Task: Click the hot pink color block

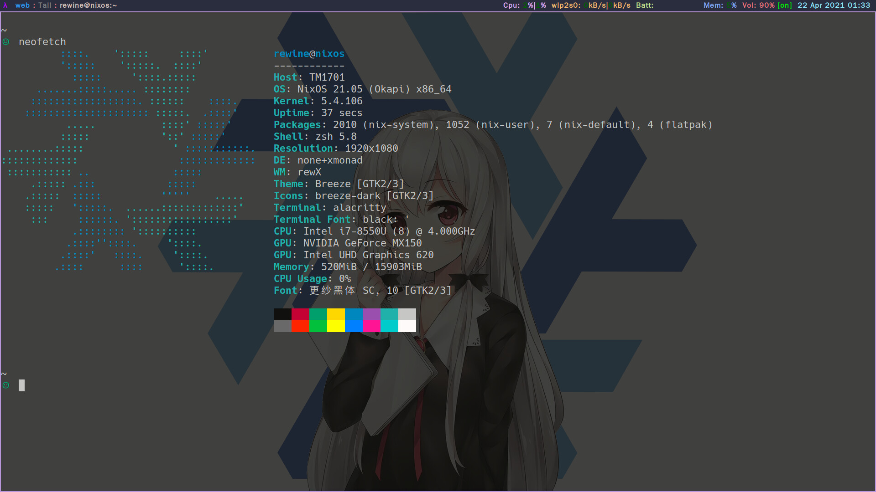Action: click(x=371, y=326)
